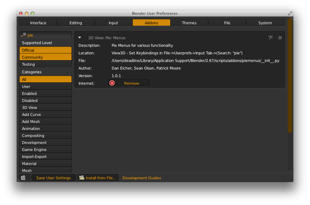Enable the 3D View Pie Menus addon checkbox
The width and height of the screenshot is (310, 205).
point(280,37)
